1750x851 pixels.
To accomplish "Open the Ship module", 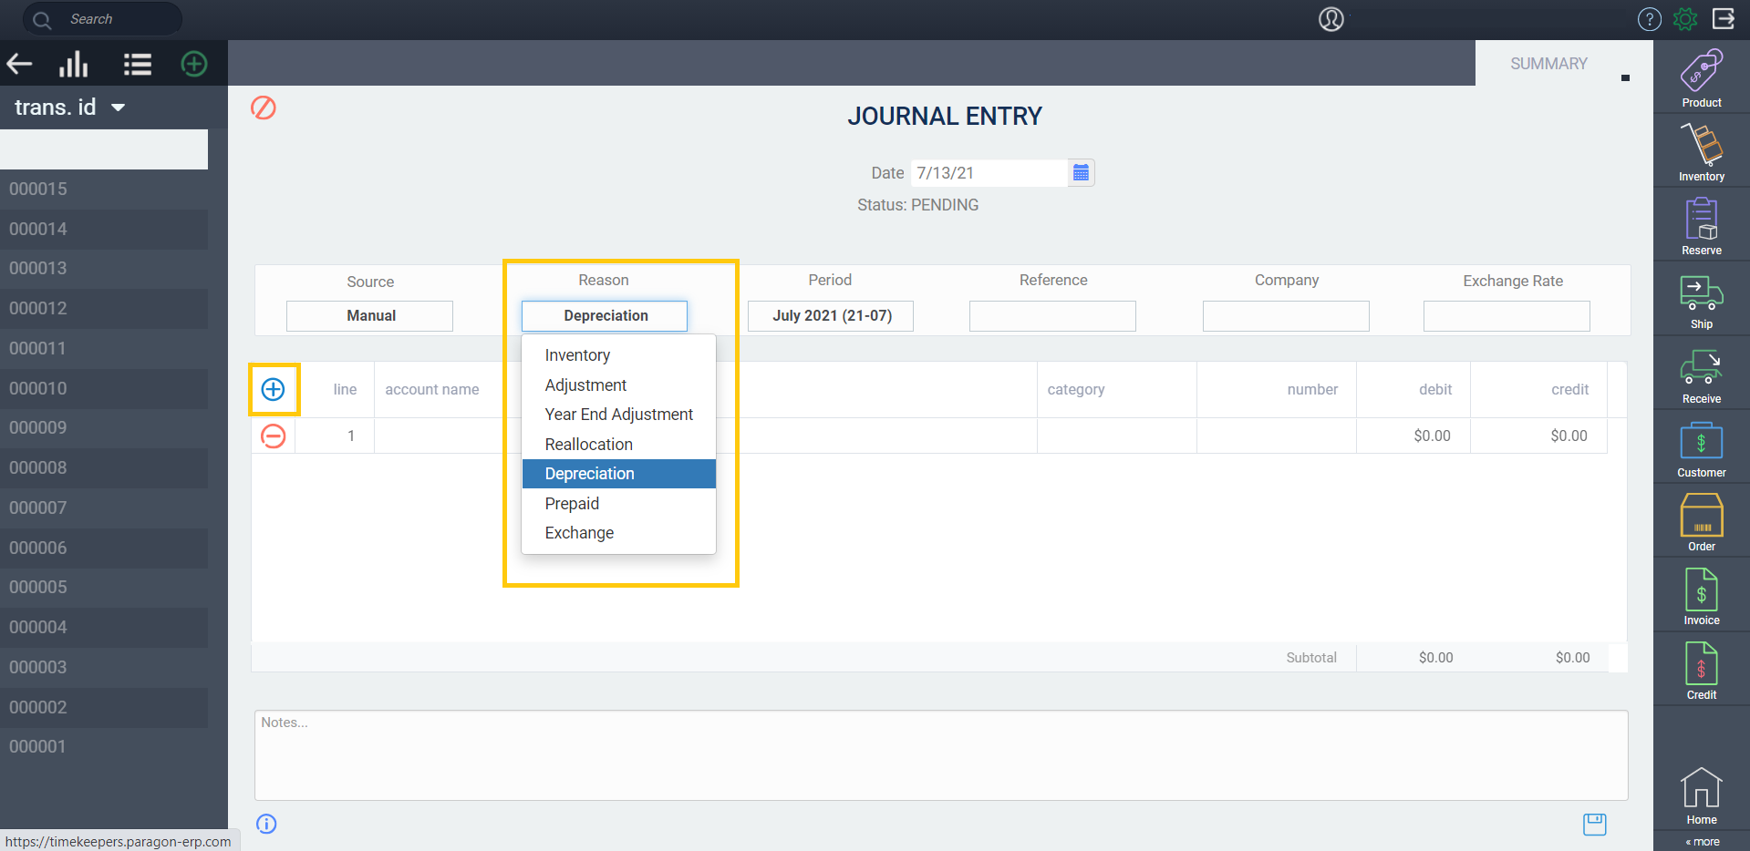I will 1702,301.
